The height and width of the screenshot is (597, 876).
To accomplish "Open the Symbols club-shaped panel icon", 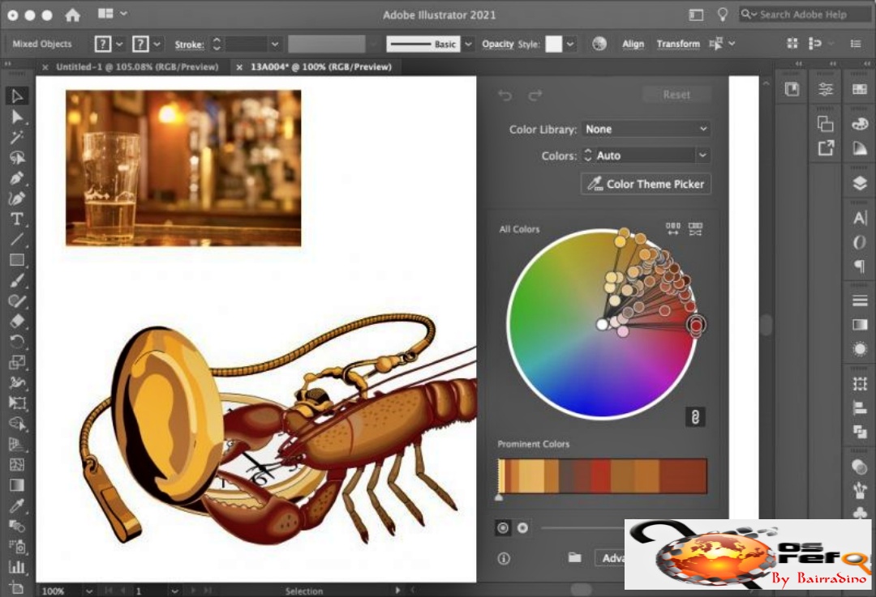I will 860,514.
